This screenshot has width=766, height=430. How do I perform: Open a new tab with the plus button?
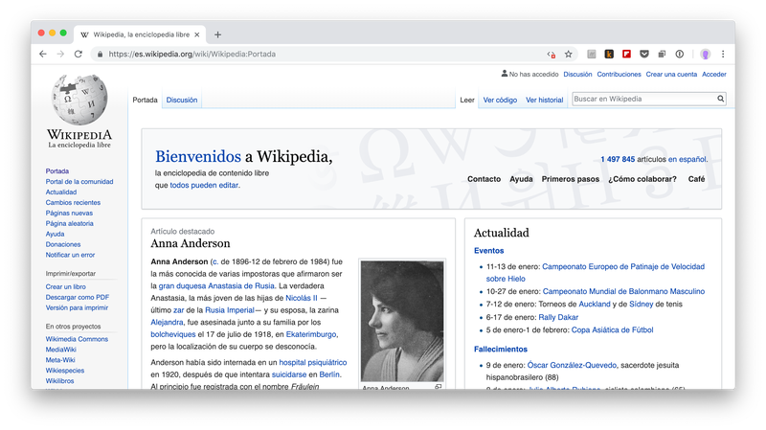218,34
